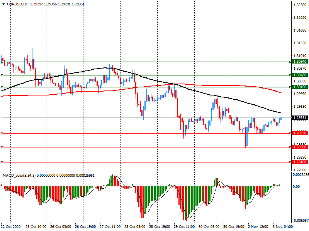Click the 22 Oct 2020 time label
Viewport: 309px width, 231px height.
(x=11, y=227)
